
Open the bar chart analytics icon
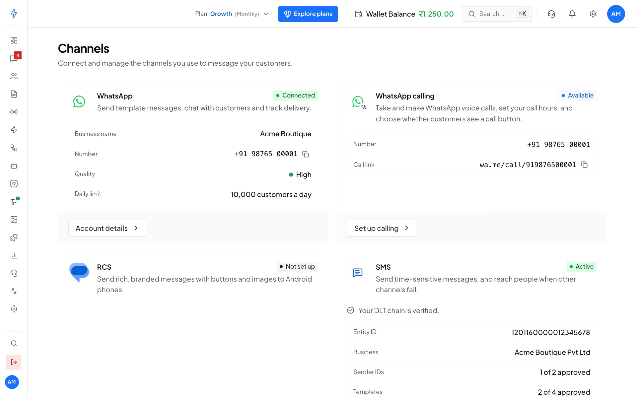point(14,255)
